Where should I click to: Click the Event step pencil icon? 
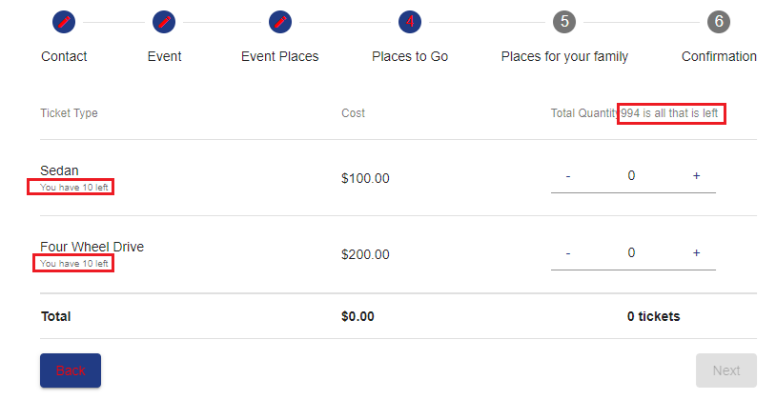point(164,21)
